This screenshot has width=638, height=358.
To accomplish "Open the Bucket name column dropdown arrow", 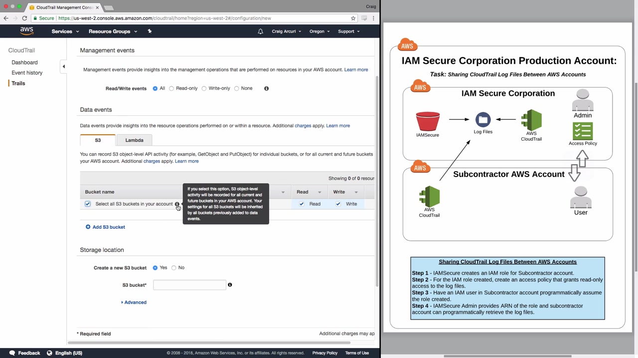I will [283, 192].
